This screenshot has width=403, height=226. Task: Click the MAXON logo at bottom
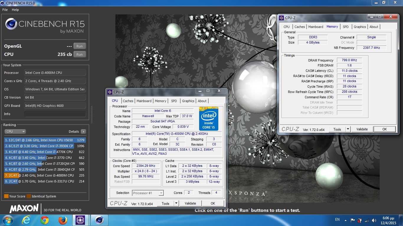(x=24, y=208)
